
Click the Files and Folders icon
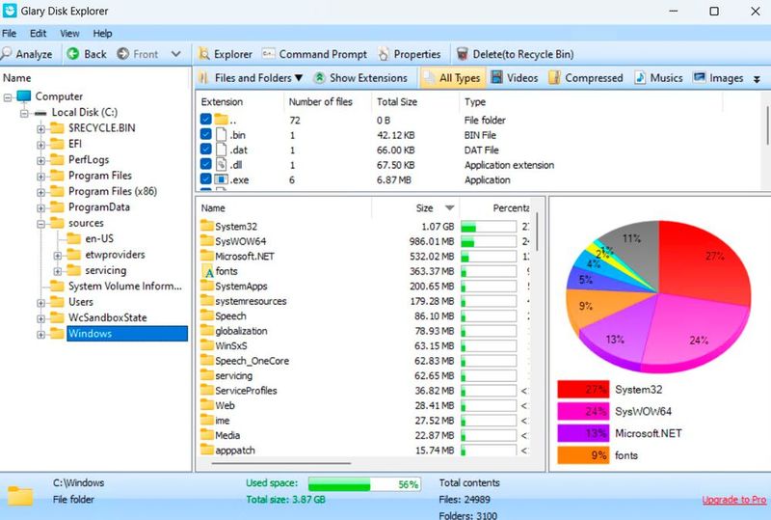coord(203,78)
